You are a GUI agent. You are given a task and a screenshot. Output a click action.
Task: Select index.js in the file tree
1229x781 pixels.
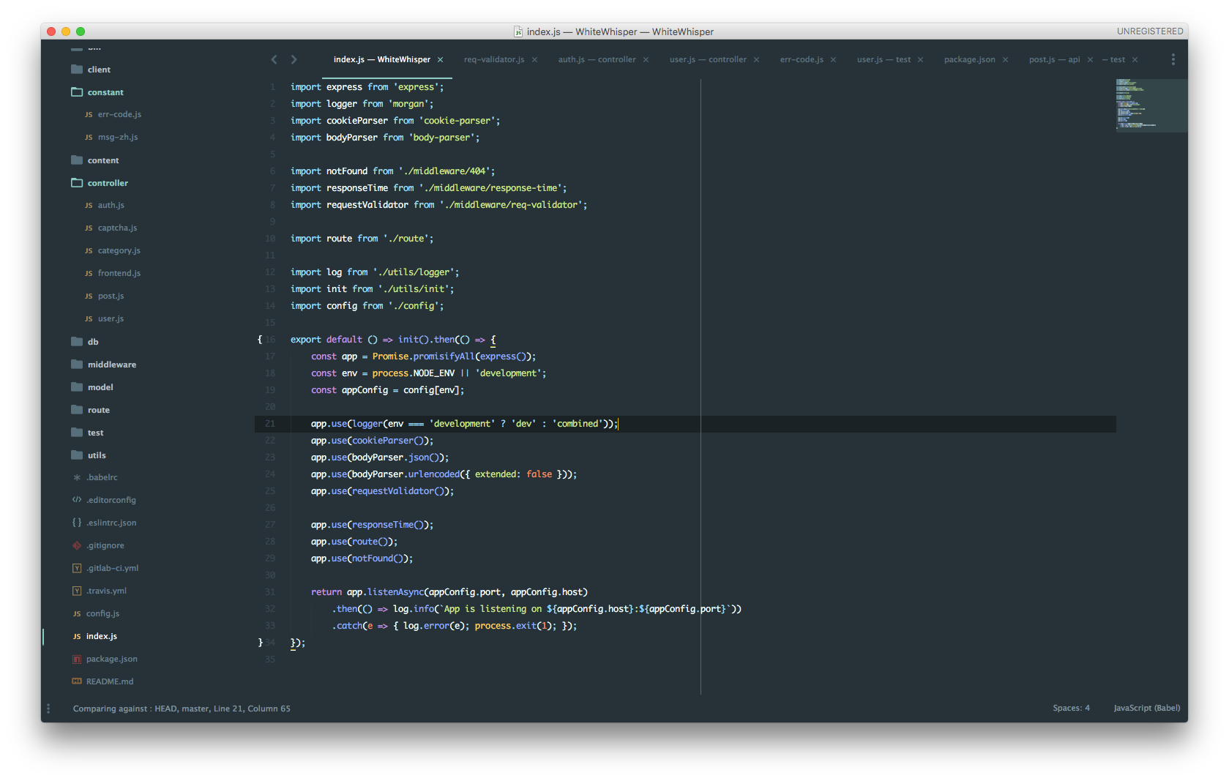(102, 636)
